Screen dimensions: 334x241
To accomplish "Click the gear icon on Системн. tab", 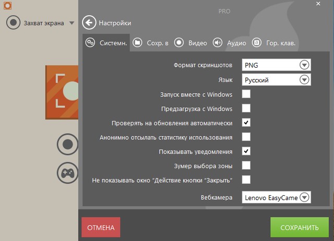I will point(90,43).
